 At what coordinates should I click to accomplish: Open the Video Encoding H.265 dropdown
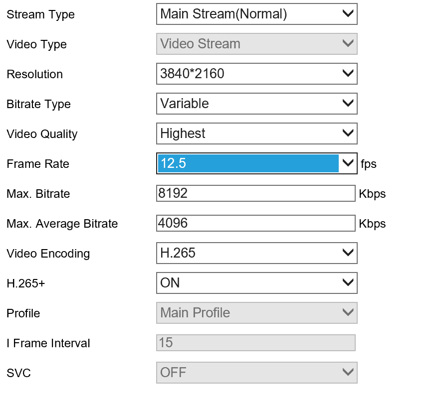[256, 253]
